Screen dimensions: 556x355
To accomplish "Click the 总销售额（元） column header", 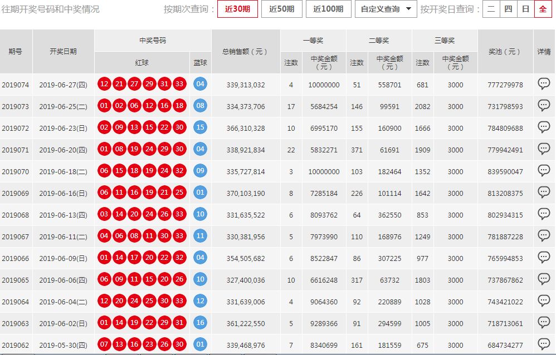I will click(x=246, y=51).
